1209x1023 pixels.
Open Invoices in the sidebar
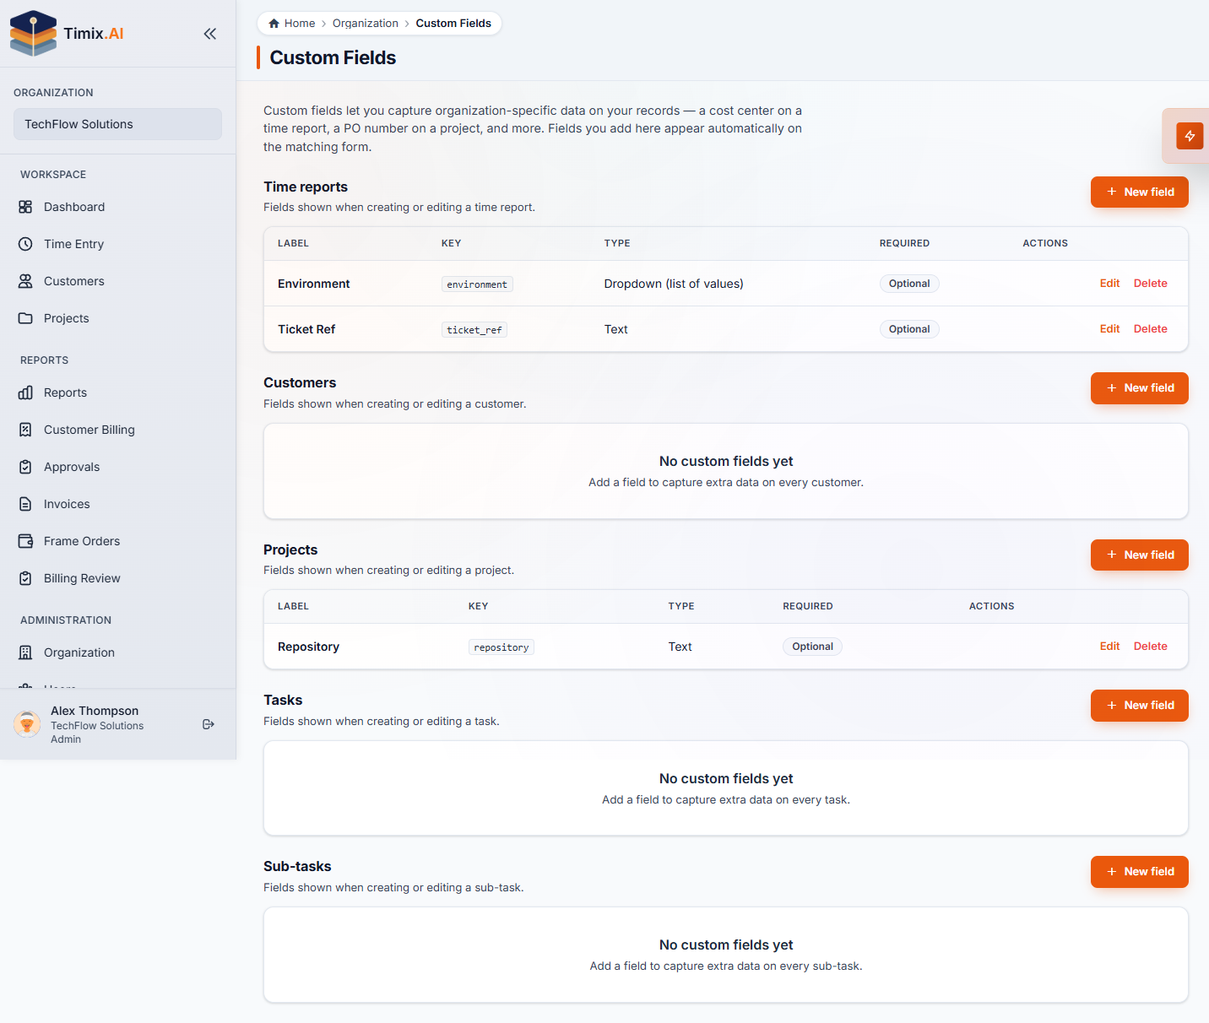click(x=117, y=504)
